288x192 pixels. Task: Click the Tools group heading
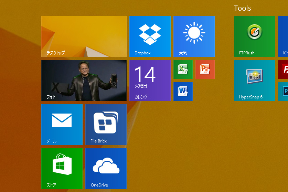pyautogui.click(x=243, y=8)
